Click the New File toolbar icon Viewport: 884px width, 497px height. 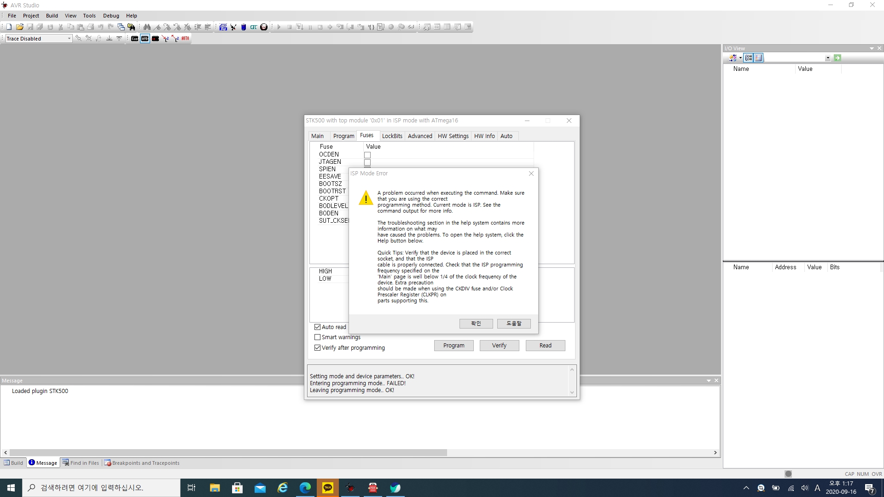coord(9,27)
